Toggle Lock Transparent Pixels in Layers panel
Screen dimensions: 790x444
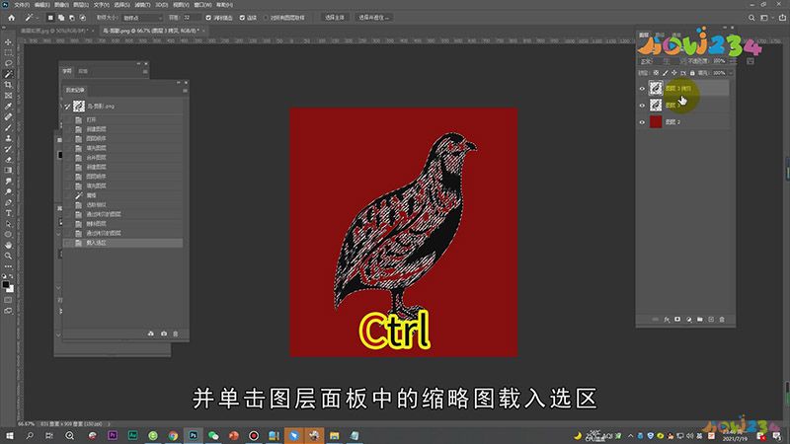tap(656, 73)
